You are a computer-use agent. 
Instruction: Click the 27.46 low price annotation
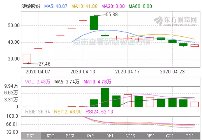[x=44, y=64]
